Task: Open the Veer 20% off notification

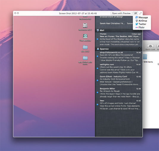Action: [x=119, y=105]
